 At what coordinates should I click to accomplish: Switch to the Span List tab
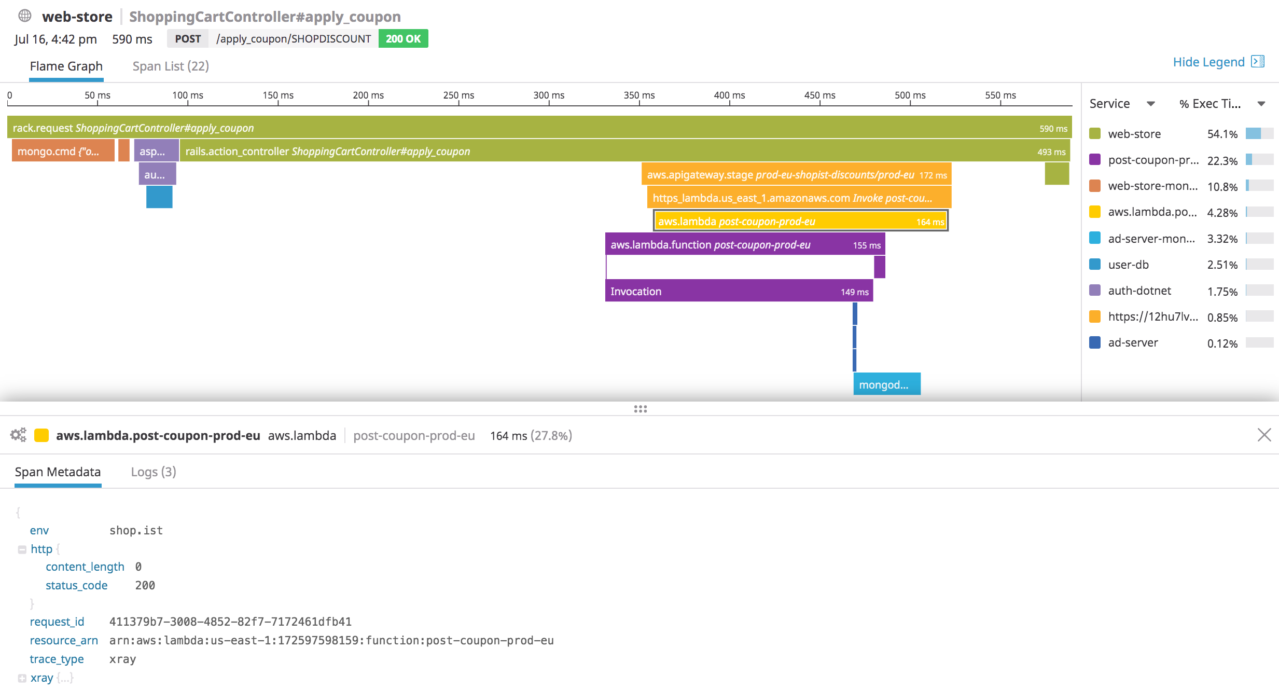[170, 66]
